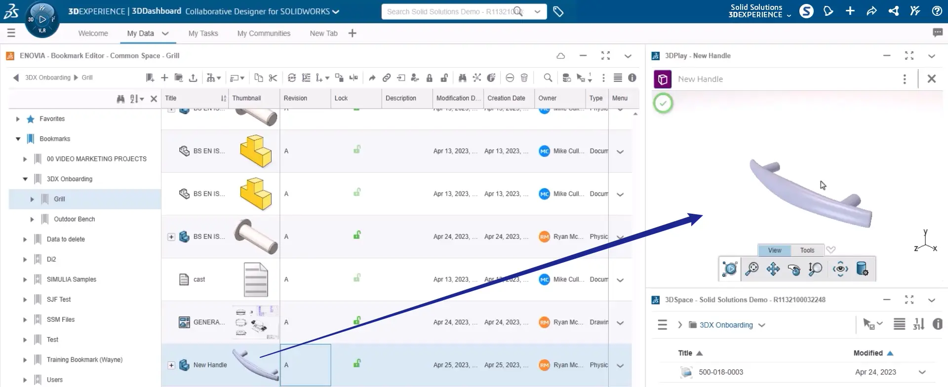Viewport: 948px width, 387px height.
Task: Select the 500-018-0003 item in 3DSpace
Action: tap(721, 372)
